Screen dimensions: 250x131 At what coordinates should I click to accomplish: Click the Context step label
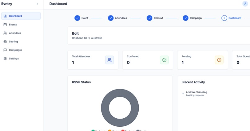point(158,18)
